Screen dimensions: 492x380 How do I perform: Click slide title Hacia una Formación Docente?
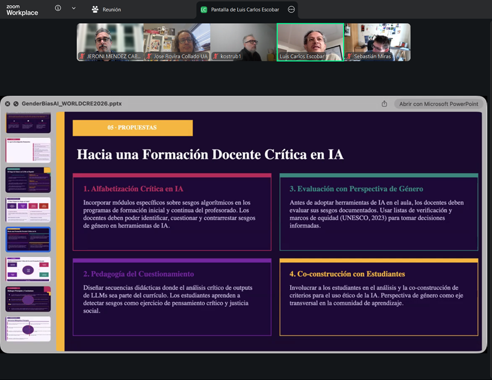tap(210, 154)
